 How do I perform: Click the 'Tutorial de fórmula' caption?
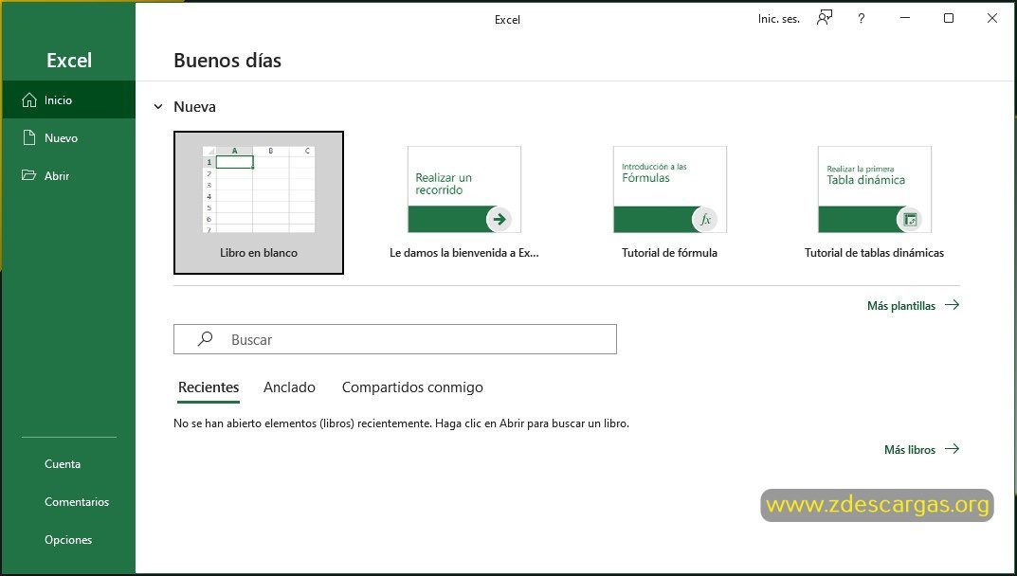(x=669, y=253)
